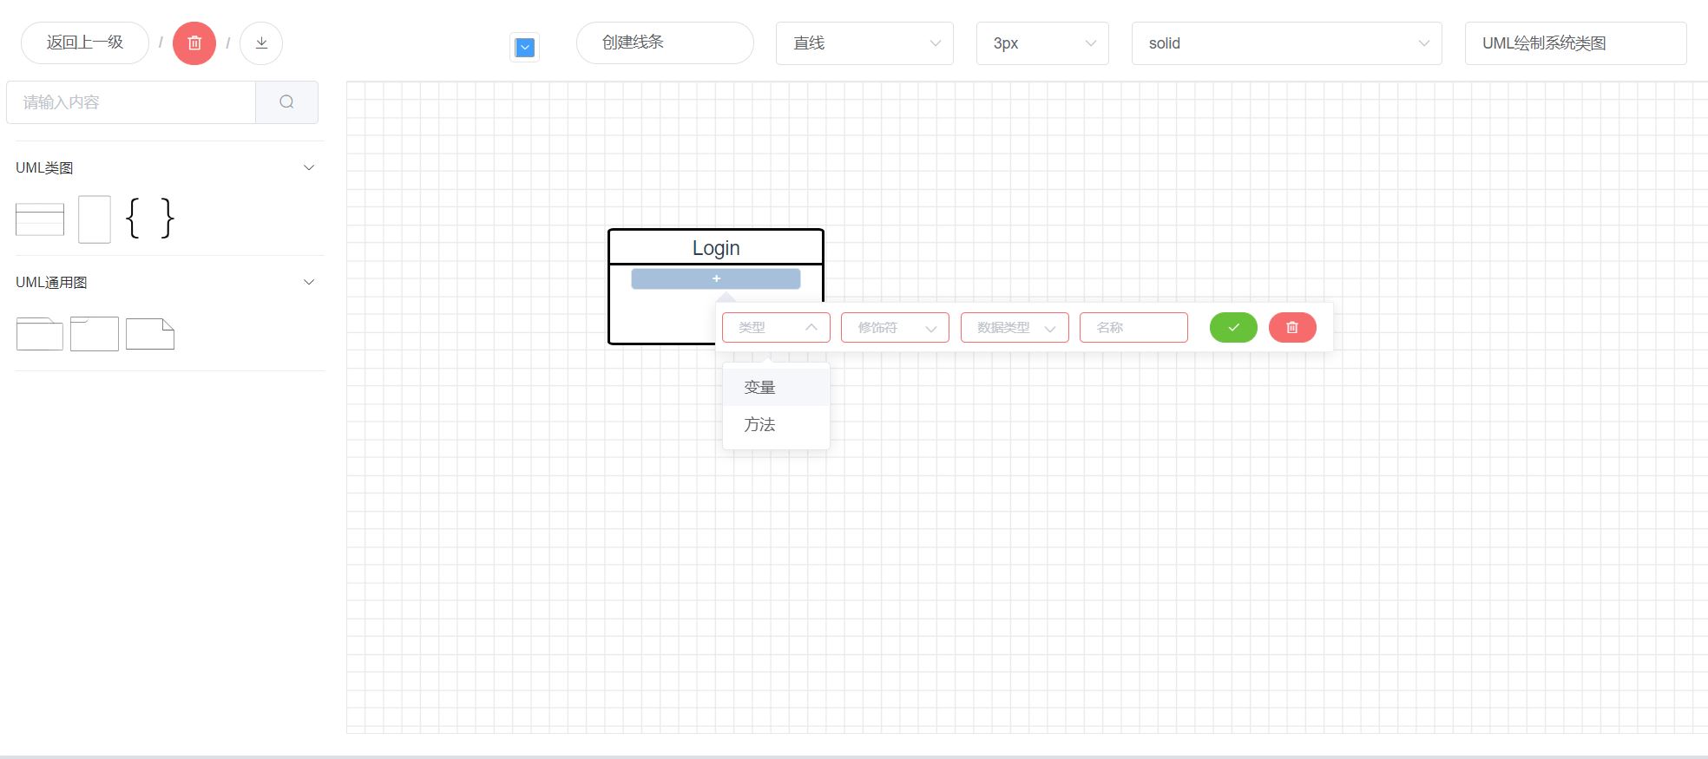1708x759 pixels.
Task: Click the search magnifier icon
Action: click(x=286, y=102)
